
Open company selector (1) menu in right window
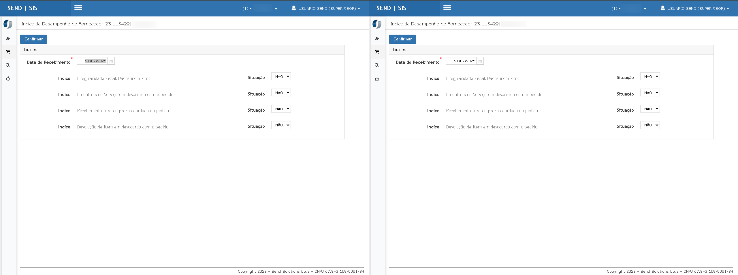(x=629, y=8)
